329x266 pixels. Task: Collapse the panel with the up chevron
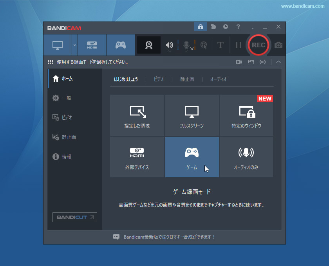pyautogui.click(x=278, y=62)
